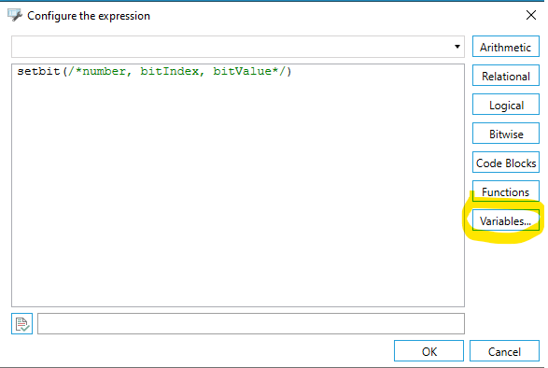Click the wrench icon in the title bar

point(15,15)
